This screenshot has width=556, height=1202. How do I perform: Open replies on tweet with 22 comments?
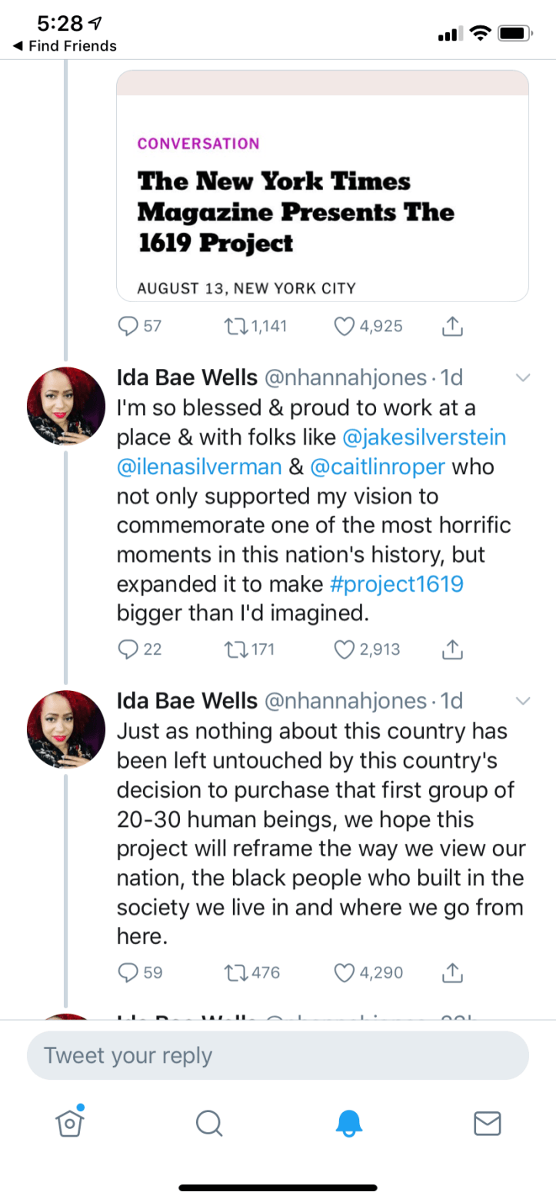click(x=127, y=649)
